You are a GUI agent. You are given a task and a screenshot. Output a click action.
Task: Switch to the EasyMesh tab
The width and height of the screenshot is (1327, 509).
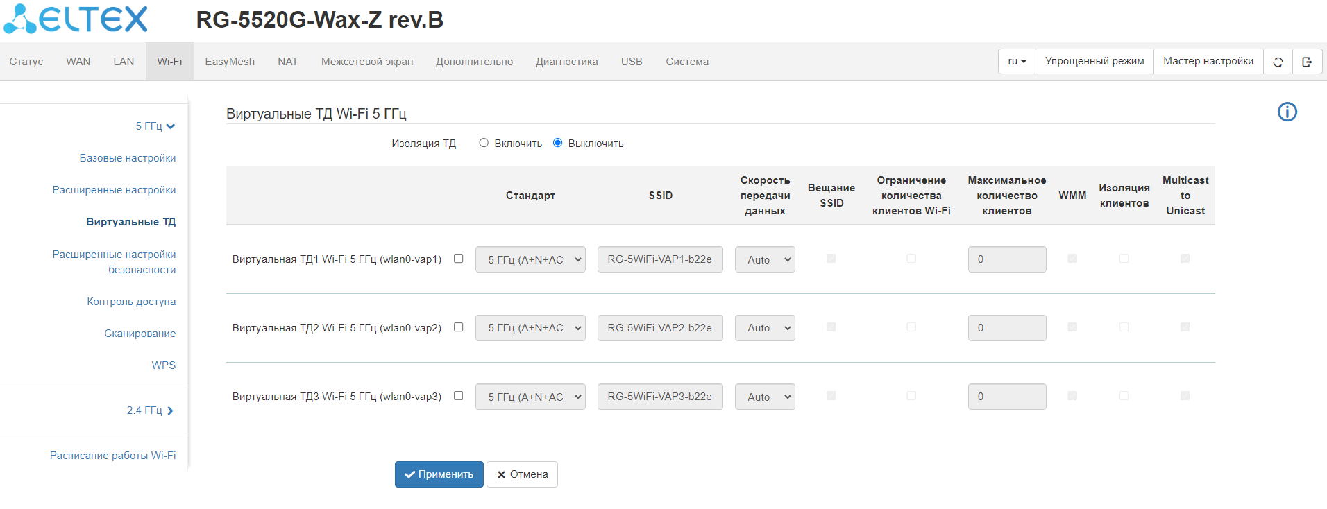coord(230,62)
